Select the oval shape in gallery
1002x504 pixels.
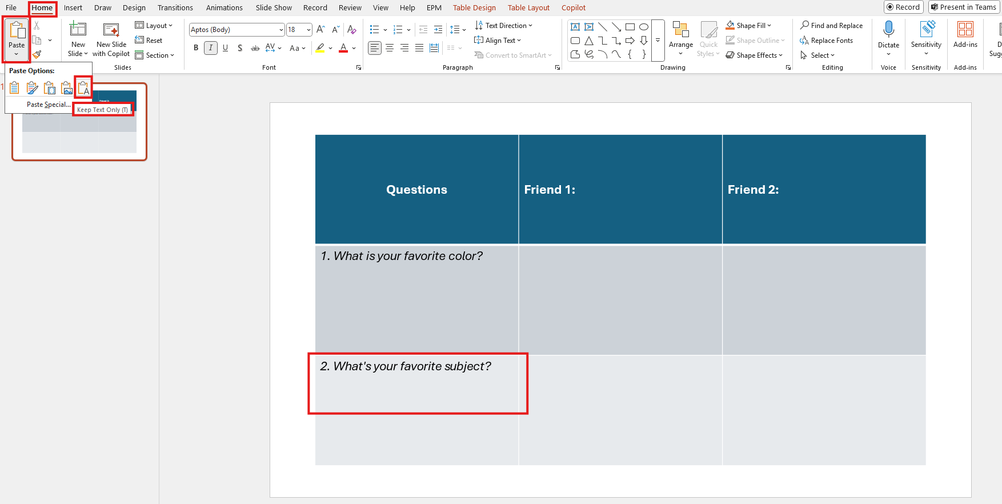click(x=644, y=27)
